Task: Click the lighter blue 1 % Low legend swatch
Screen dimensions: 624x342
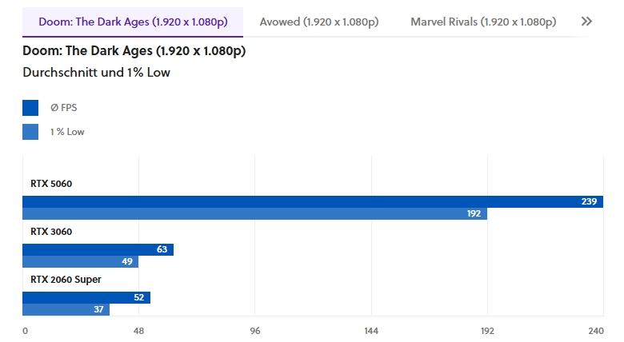Action: pos(30,132)
